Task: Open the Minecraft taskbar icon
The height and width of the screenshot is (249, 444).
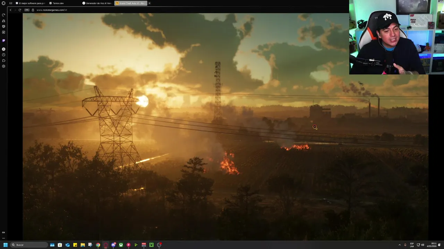Action: pyautogui.click(x=151, y=245)
